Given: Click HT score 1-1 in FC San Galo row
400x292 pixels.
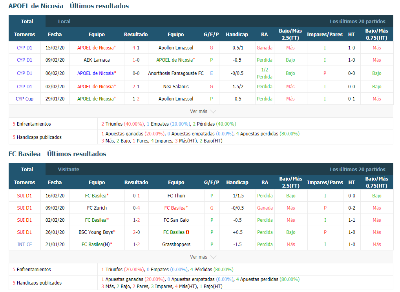Looking at the screenshot, I should tap(352, 220).
